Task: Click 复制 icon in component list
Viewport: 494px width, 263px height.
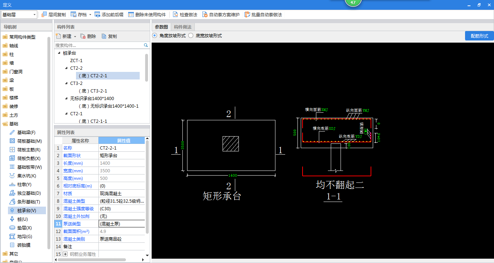Action: click(x=104, y=36)
